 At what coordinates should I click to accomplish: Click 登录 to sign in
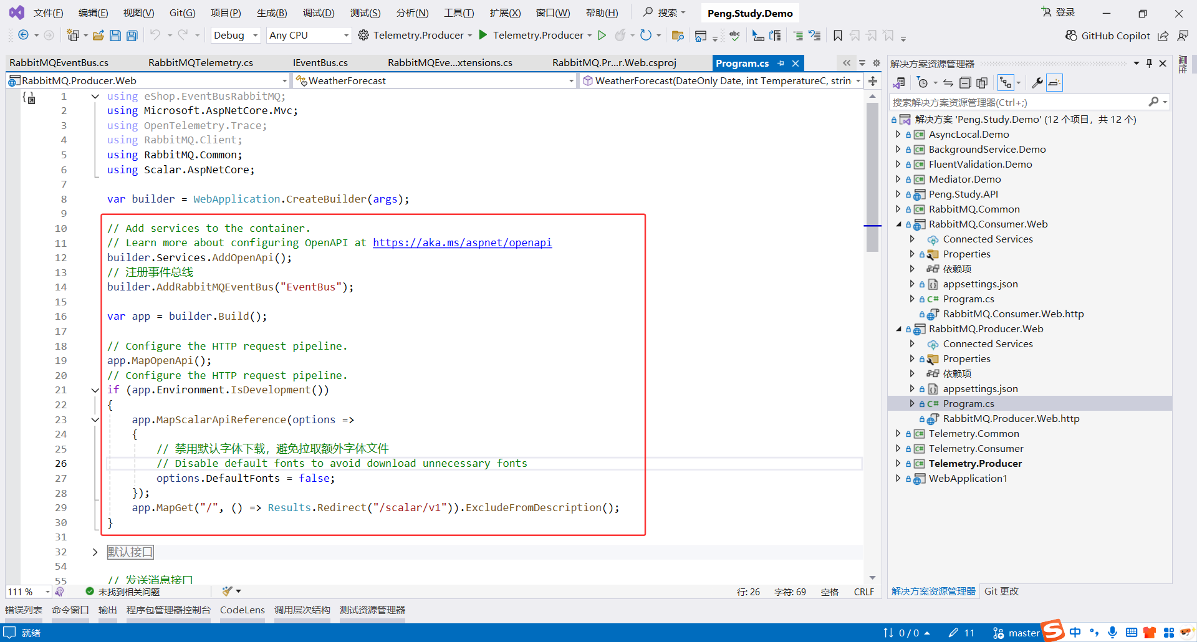point(1058,12)
